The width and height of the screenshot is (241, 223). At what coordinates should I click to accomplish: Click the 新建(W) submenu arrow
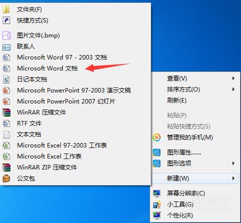[x=234, y=178]
